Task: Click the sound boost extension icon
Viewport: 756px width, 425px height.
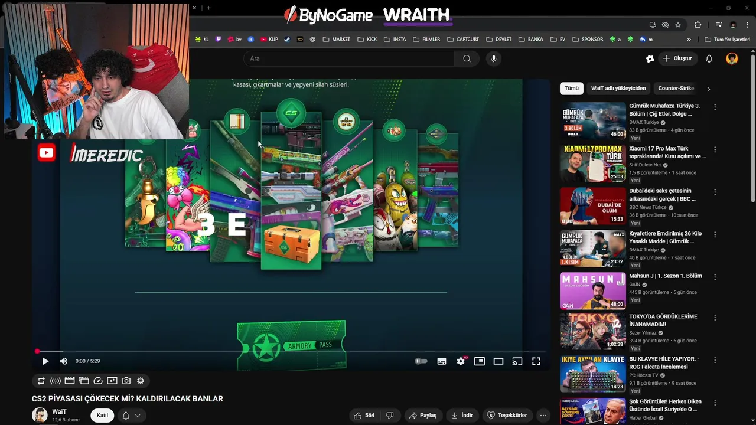Action: (x=56, y=381)
